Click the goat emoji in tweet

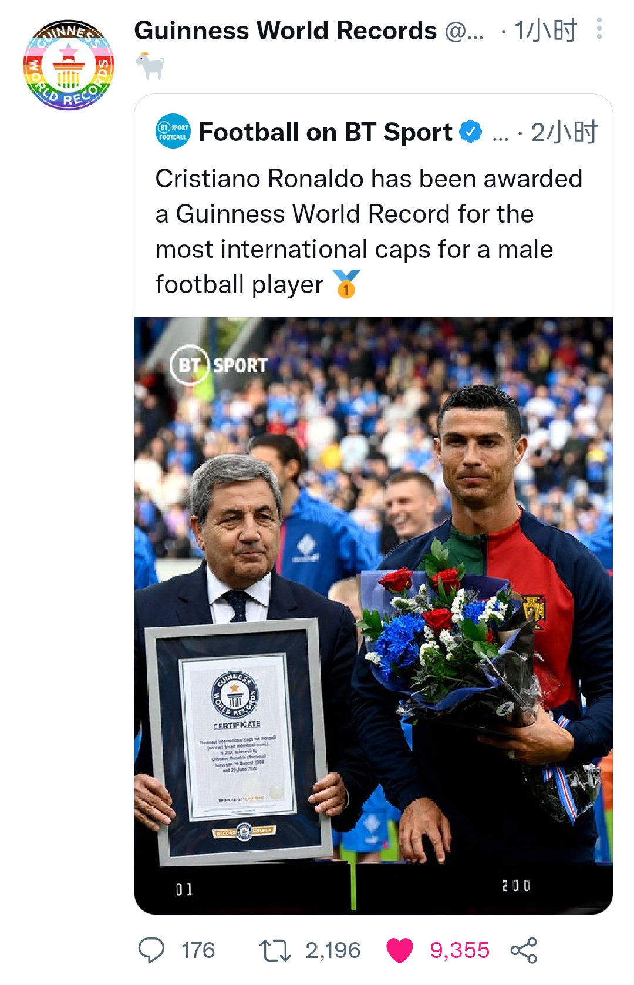[150, 65]
